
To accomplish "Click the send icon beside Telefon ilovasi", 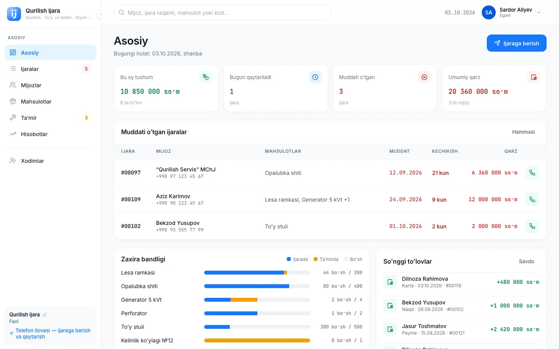I will [11, 333].
